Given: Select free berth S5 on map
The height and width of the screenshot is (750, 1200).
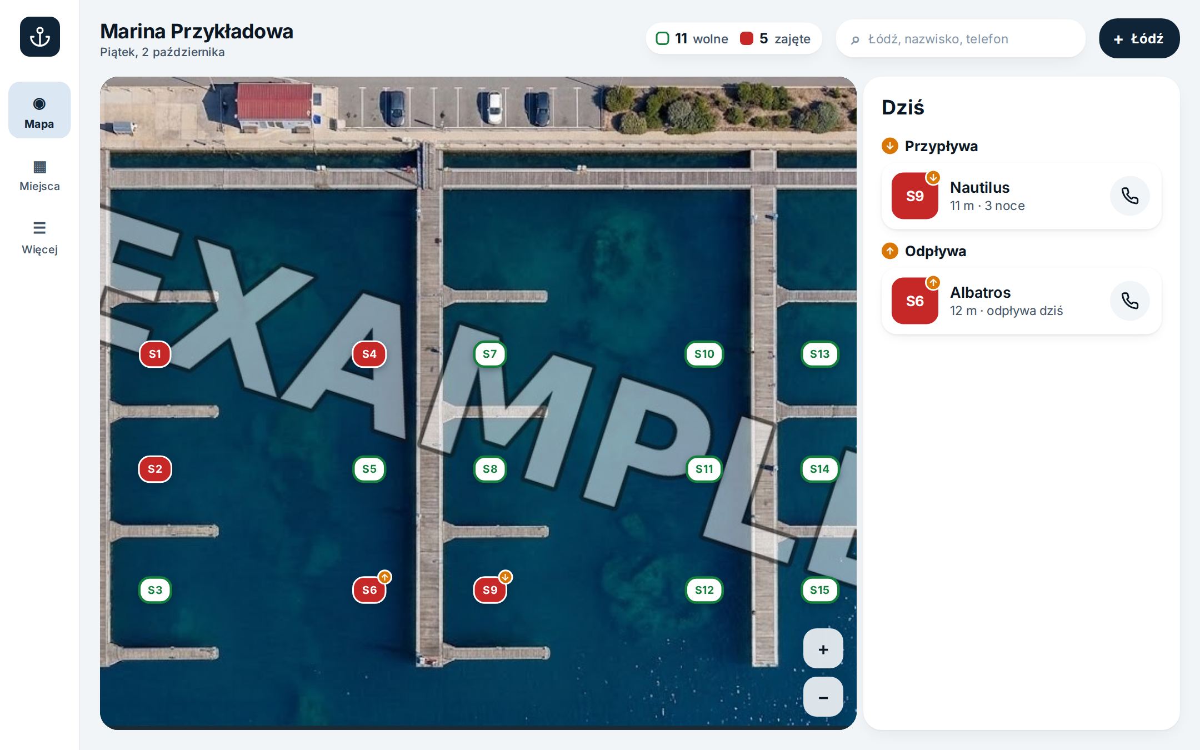Looking at the screenshot, I should point(369,469).
